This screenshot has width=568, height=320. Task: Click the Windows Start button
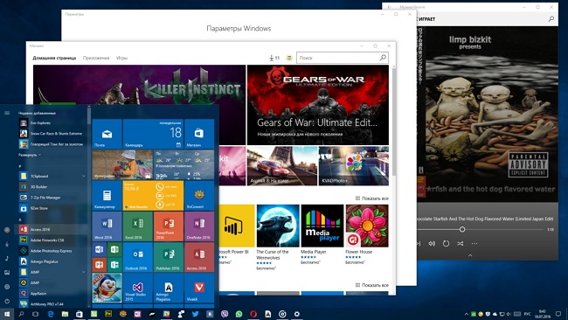[7, 314]
